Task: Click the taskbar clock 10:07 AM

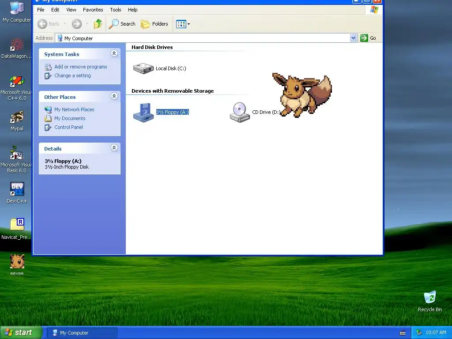Action: coord(436,333)
